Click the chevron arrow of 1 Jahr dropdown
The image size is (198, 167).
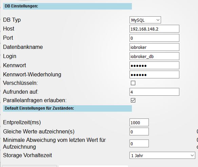coord(192,155)
